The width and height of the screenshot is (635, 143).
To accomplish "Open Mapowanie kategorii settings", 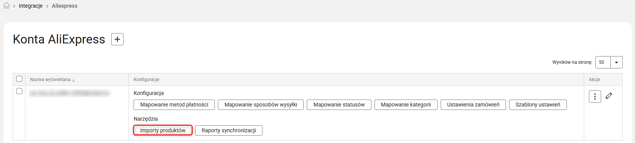I will pos(406,105).
